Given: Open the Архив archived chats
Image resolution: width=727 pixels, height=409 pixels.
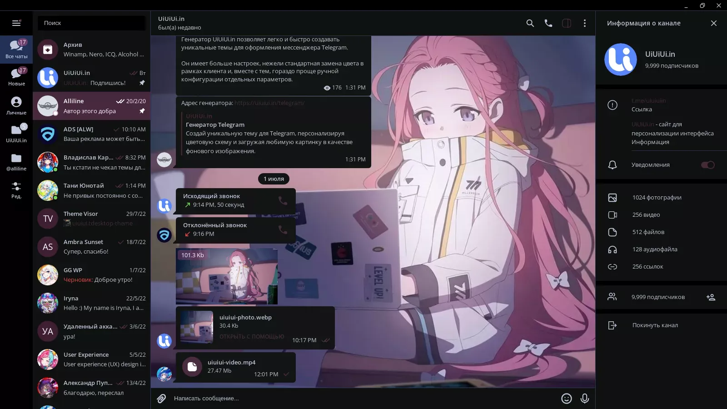Looking at the screenshot, I should click(x=91, y=50).
